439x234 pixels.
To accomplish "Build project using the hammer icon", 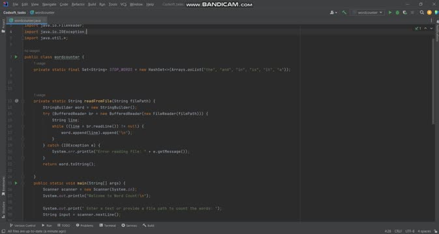I will pos(345,12).
